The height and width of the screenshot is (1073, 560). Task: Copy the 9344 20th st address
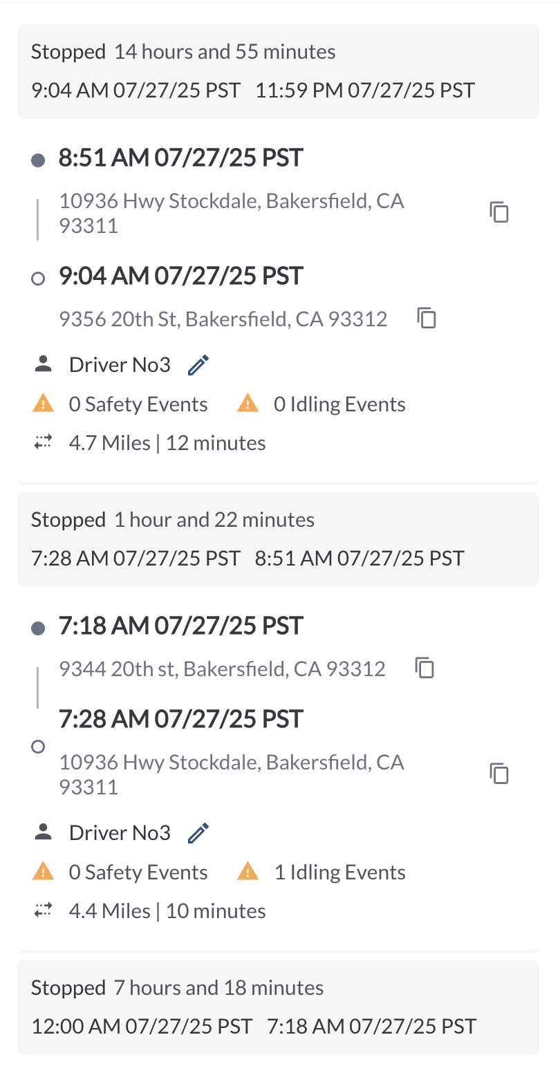coord(425,668)
